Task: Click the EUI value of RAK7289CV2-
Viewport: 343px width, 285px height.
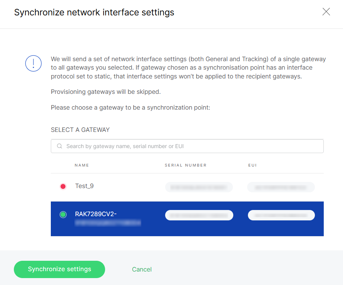Action: point(281,215)
